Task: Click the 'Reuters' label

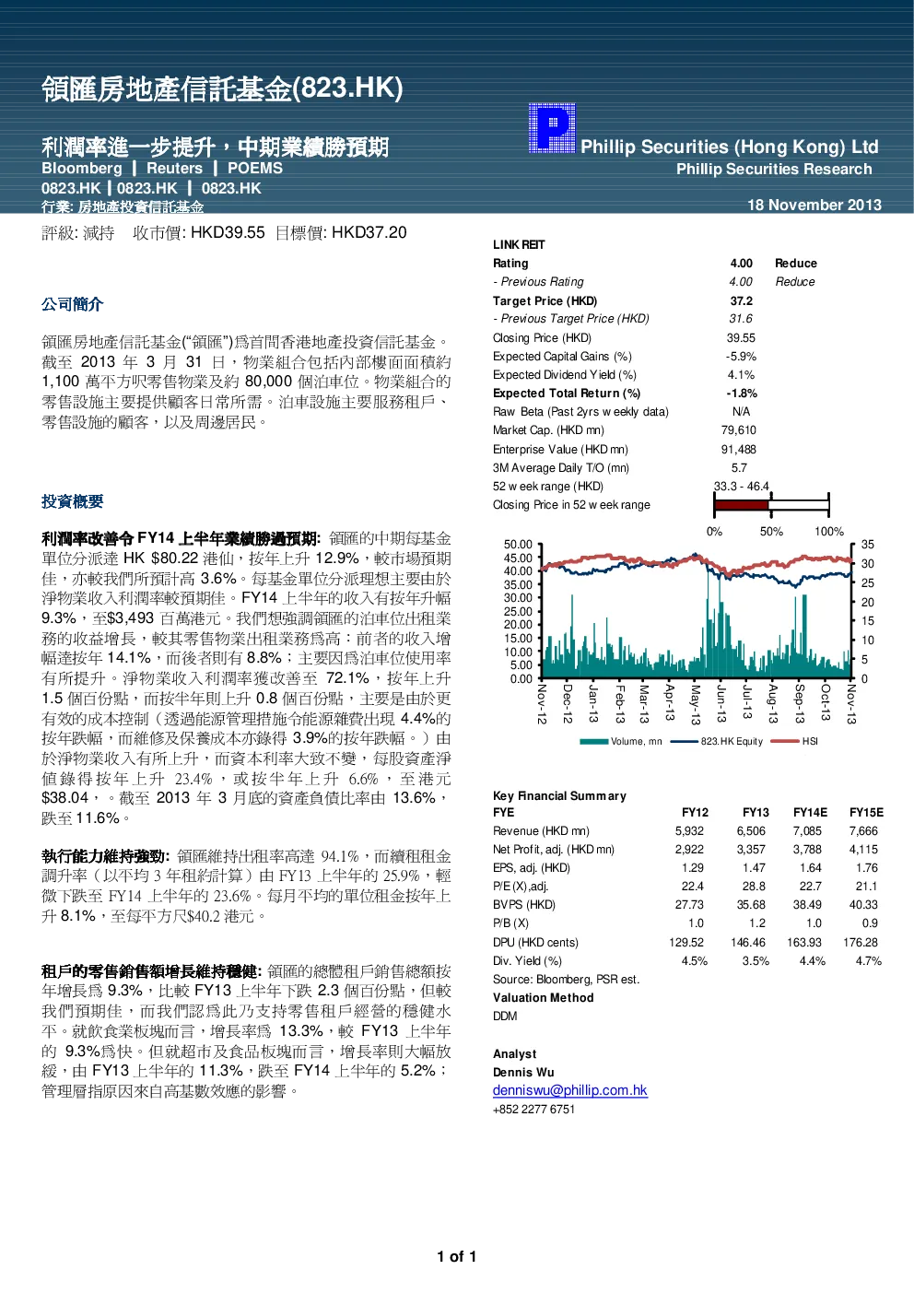Action: pyautogui.click(x=174, y=169)
